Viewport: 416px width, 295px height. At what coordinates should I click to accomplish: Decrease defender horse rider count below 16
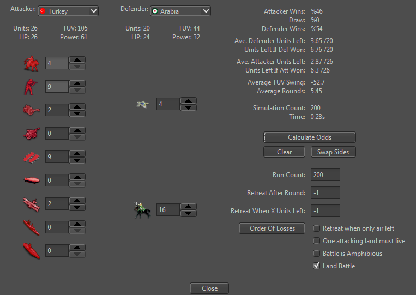pos(188,213)
